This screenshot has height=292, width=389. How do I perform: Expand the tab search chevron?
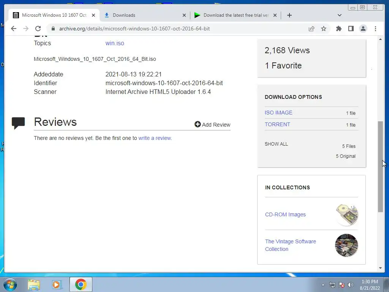(340, 15)
